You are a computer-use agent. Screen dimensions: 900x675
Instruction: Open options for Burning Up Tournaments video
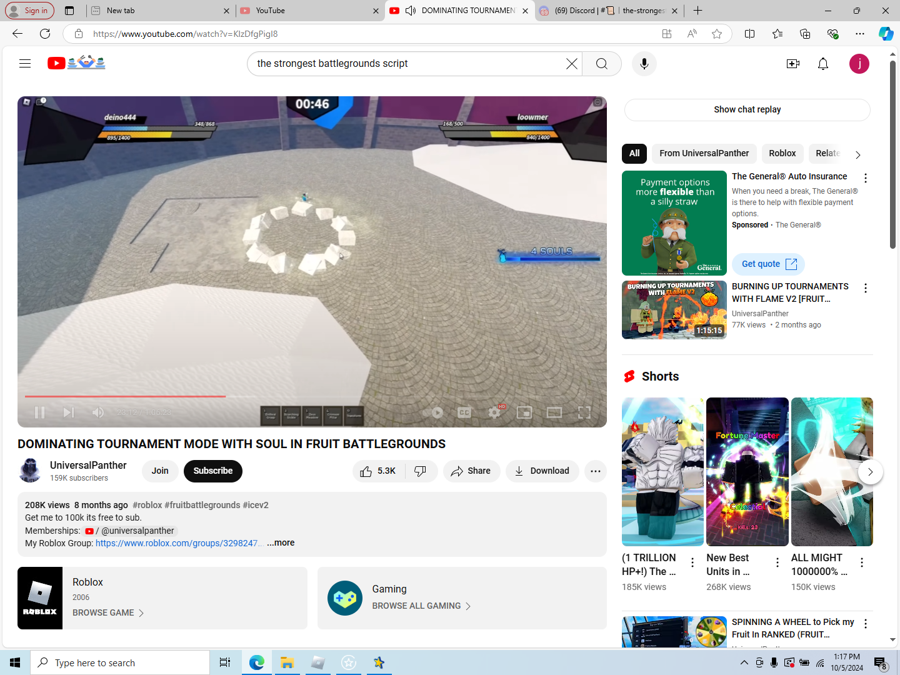tap(865, 288)
